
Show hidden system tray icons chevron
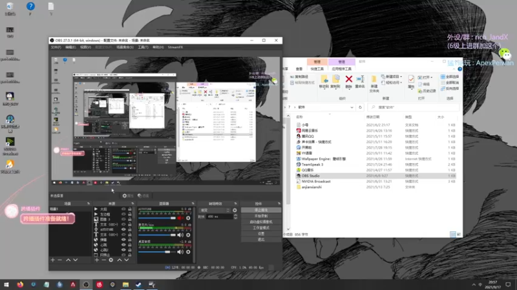474,285
